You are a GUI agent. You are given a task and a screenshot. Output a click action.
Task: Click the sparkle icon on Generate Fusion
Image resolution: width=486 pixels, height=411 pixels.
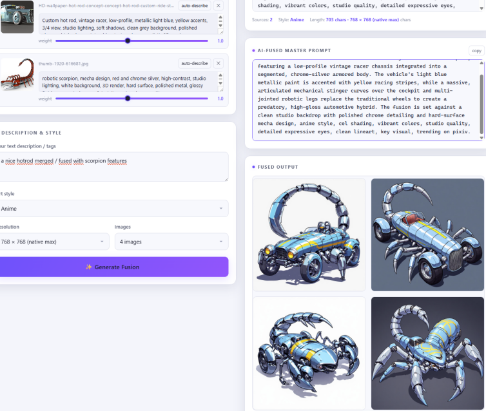pyautogui.click(x=89, y=267)
